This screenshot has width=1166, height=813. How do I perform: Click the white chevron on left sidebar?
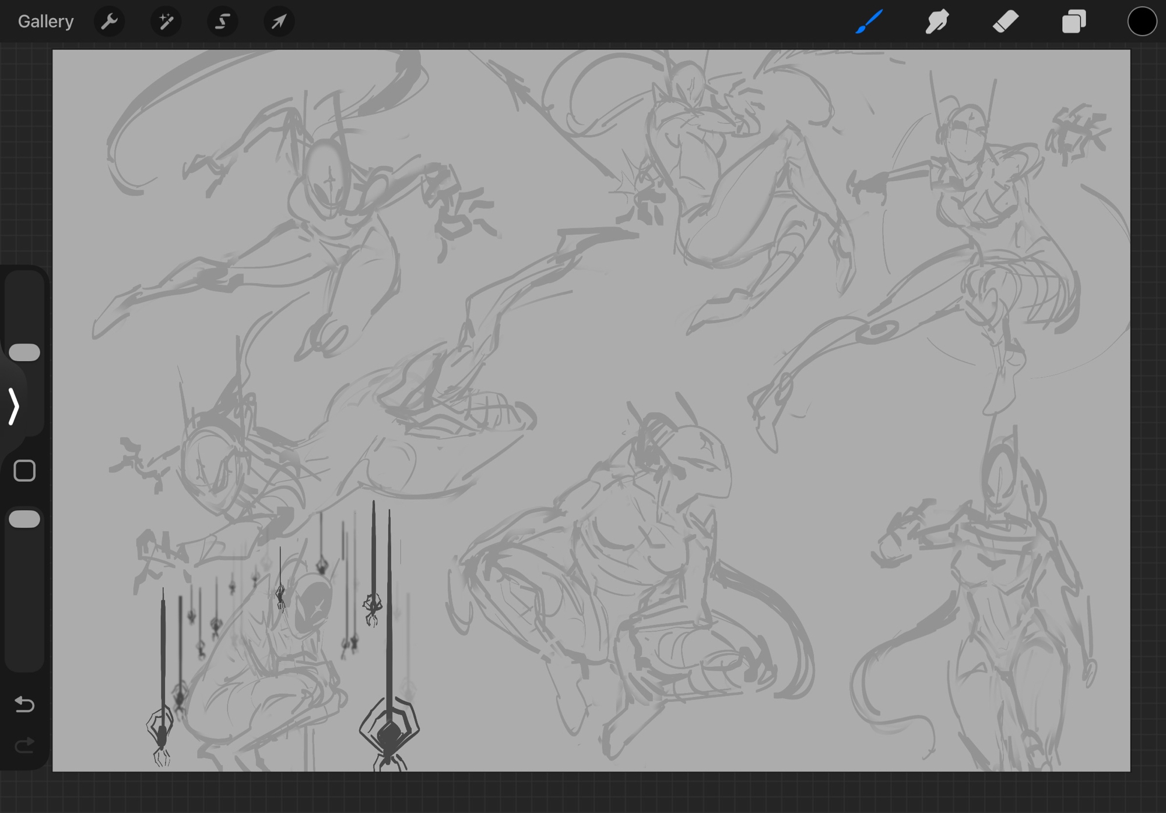(14, 406)
